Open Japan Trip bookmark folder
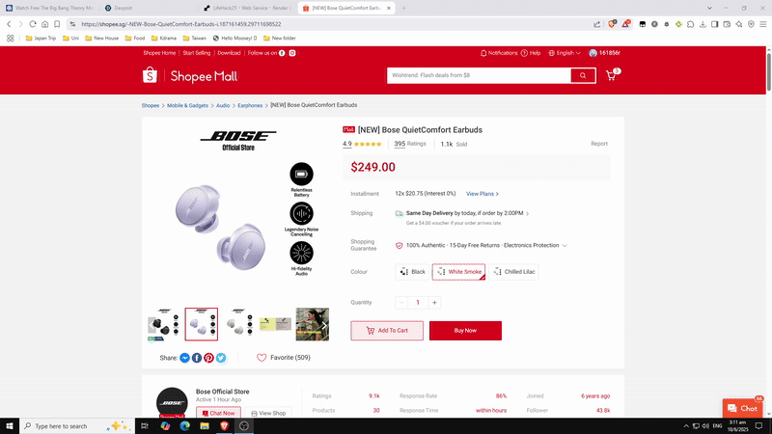Screen dimensions: 772x434 click(41, 38)
